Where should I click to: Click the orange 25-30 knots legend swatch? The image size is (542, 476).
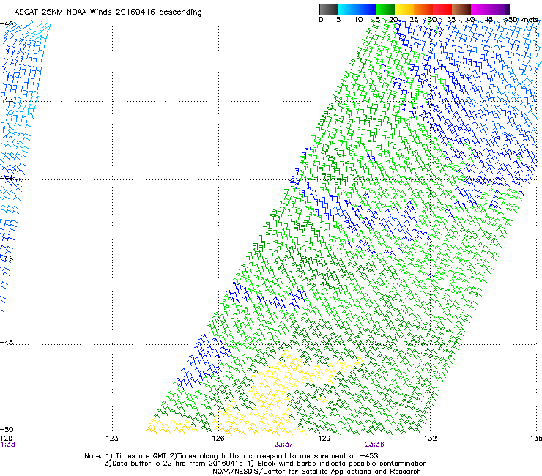tap(423, 9)
